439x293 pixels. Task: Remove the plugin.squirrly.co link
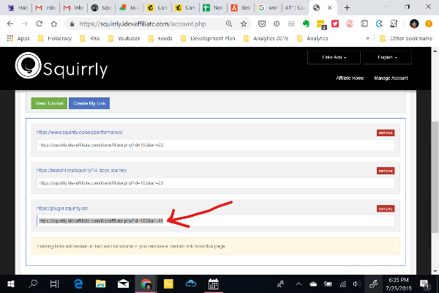point(386,209)
